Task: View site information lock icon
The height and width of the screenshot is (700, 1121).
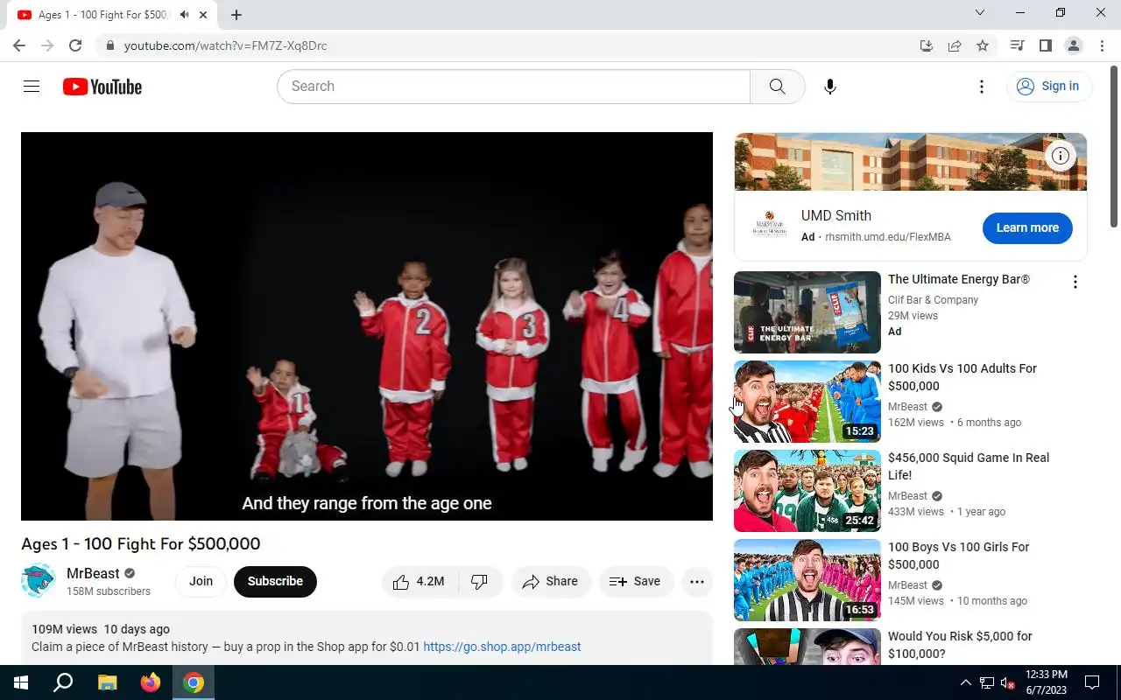Action: (x=109, y=45)
